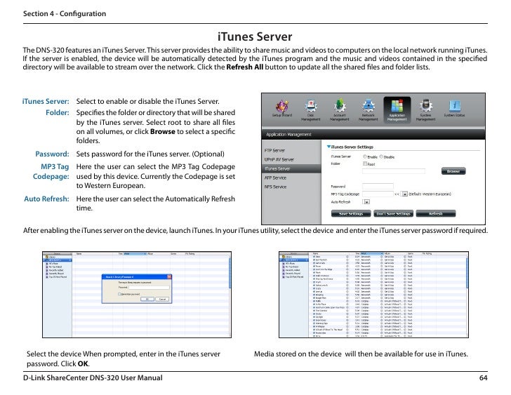Viewport: 511px width, 395px height.
Task: Open the System Status info icon
Action: pyautogui.click(x=454, y=109)
